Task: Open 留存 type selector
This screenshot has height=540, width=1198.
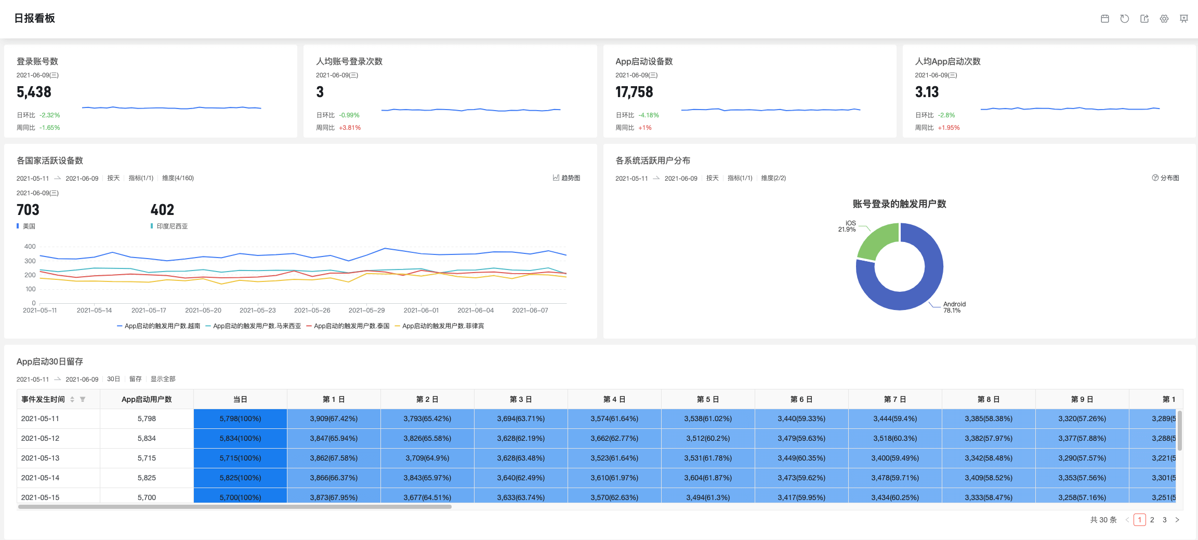Action: (x=135, y=379)
